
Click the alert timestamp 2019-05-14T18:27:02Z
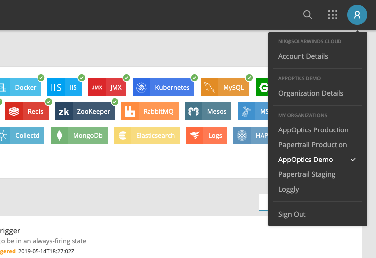[x=46, y=251]
